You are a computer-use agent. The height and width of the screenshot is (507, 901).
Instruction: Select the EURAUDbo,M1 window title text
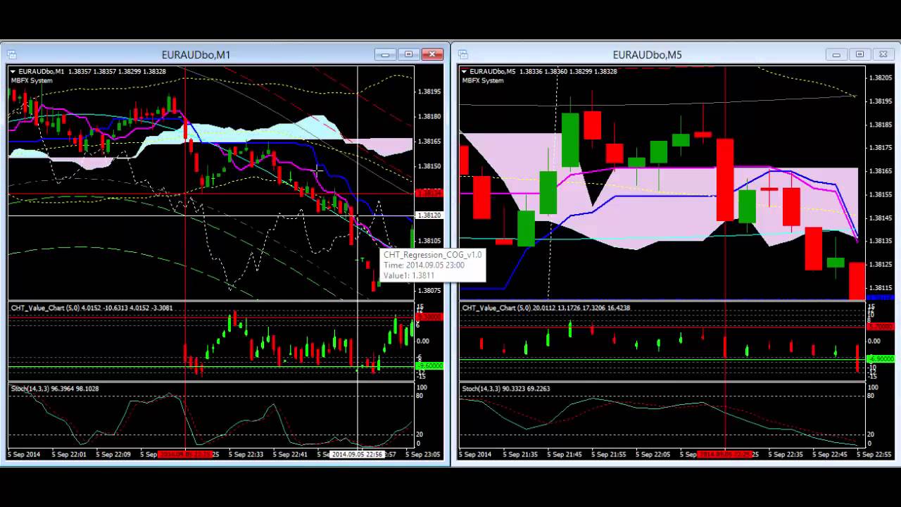pos(196,55)
